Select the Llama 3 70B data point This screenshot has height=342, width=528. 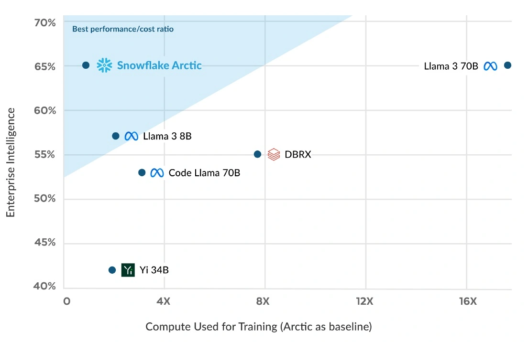[x=507, y=65]
